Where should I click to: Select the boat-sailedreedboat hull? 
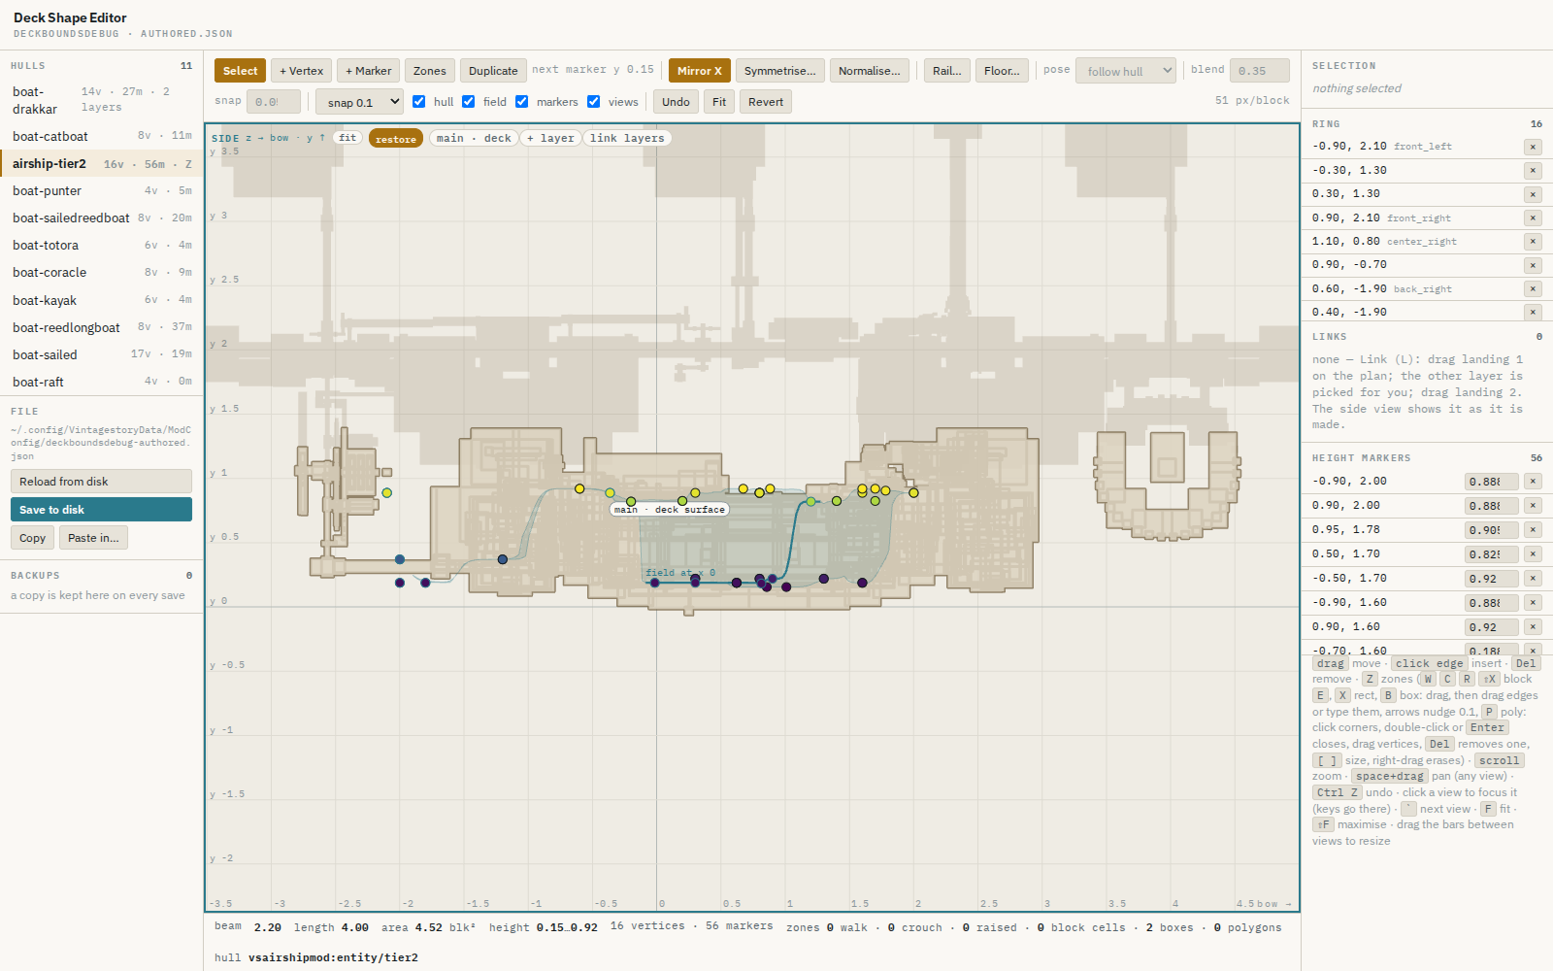tap(102, 218)
